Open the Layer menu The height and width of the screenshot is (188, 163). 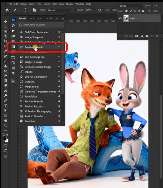[31, 4]
